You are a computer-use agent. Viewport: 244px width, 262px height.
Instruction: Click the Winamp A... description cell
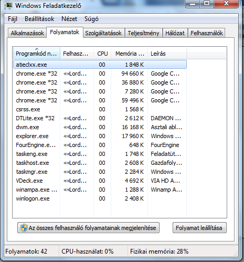click(x=166, y=190)
